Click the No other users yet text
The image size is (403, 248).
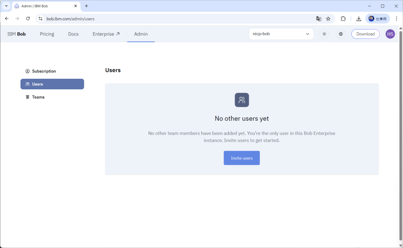click(242, 118)
